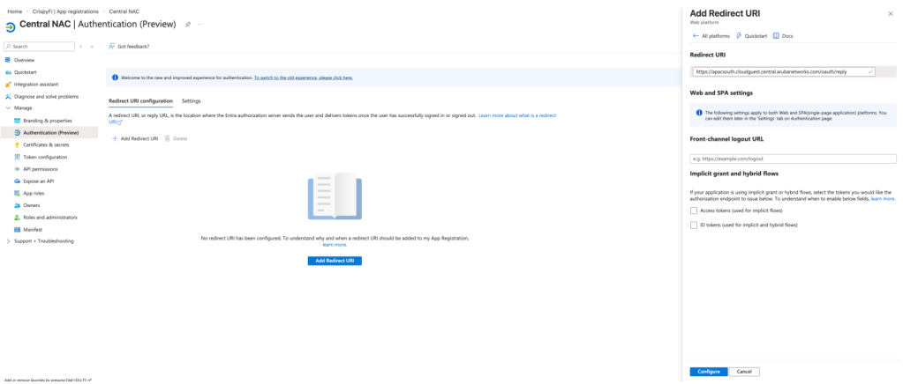Click the Expose an API cloud icon
The image size is (903, 384).
(x=17, y=181)
